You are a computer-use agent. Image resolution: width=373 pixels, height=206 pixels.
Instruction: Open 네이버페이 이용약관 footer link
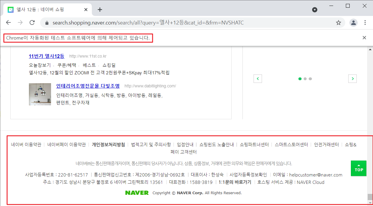(x=67, y=145)
